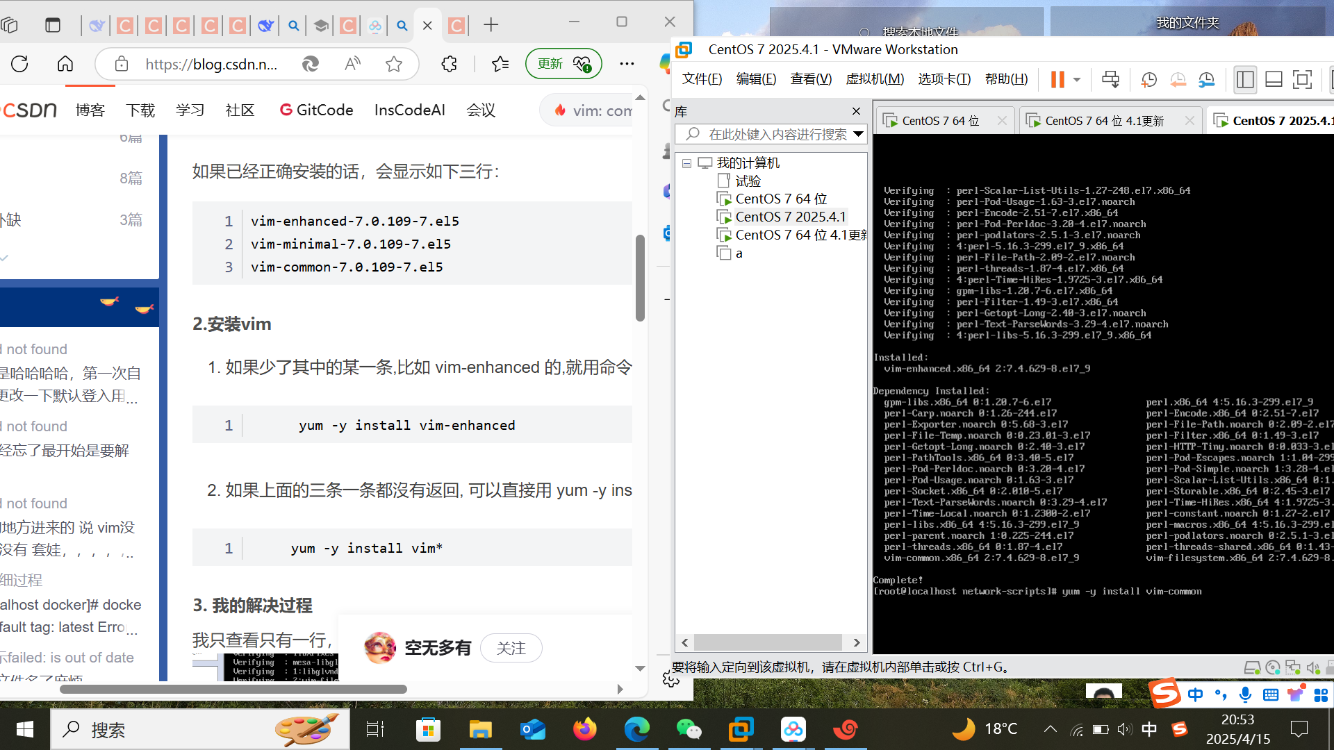Click the article vertical scrollbar thumb
The height and width of the screenshot is (750, 1334).
coord(640,278)
